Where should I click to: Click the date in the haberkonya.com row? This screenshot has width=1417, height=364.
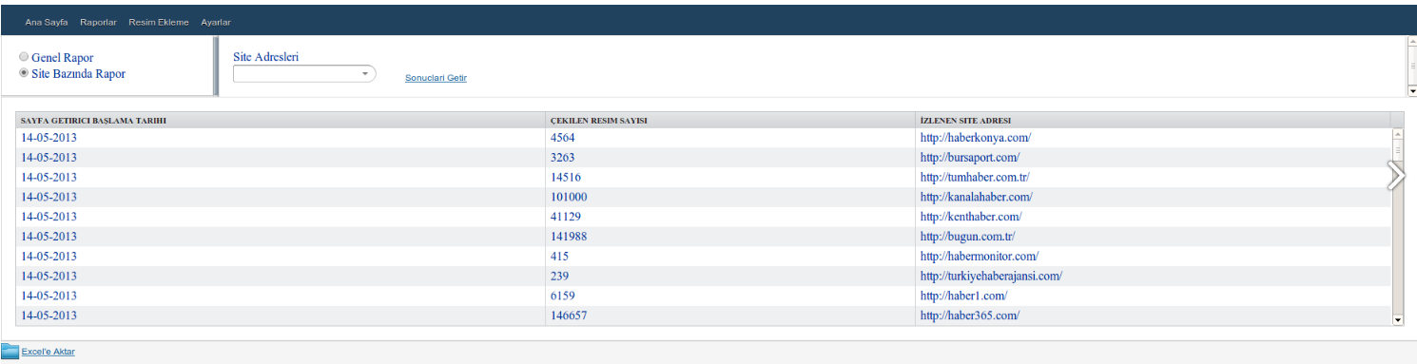coord(49,138)
